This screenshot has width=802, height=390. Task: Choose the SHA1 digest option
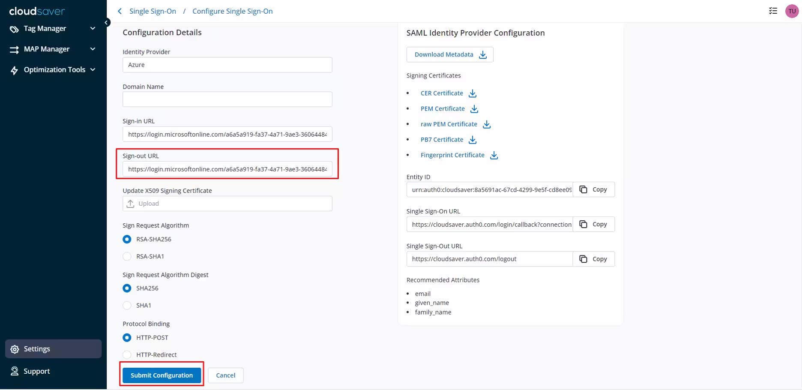(127, 305)
